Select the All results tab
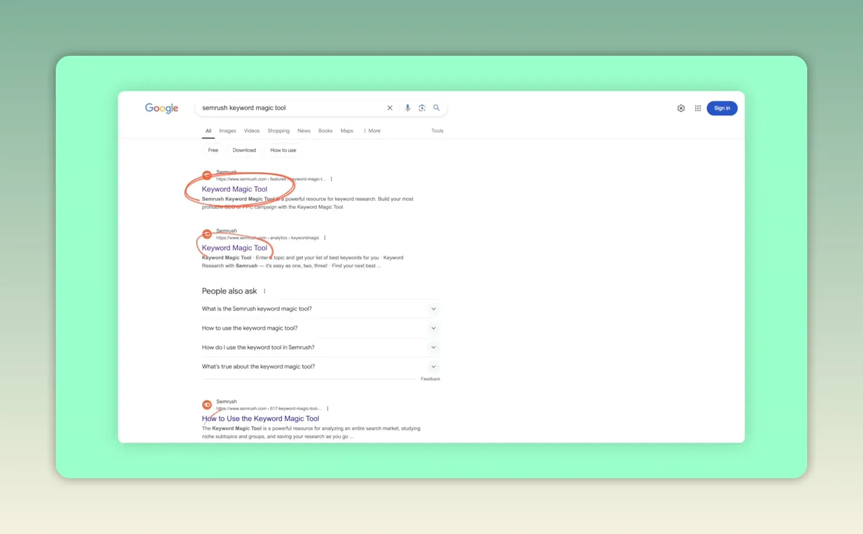 pos(208,131)
